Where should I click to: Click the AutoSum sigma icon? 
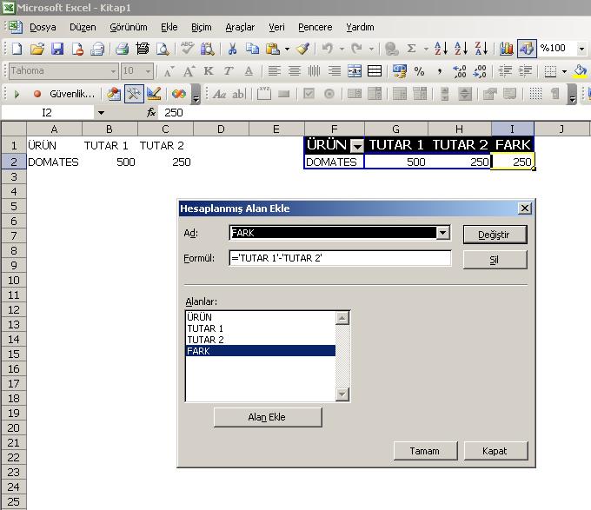[x=412, y=49]
